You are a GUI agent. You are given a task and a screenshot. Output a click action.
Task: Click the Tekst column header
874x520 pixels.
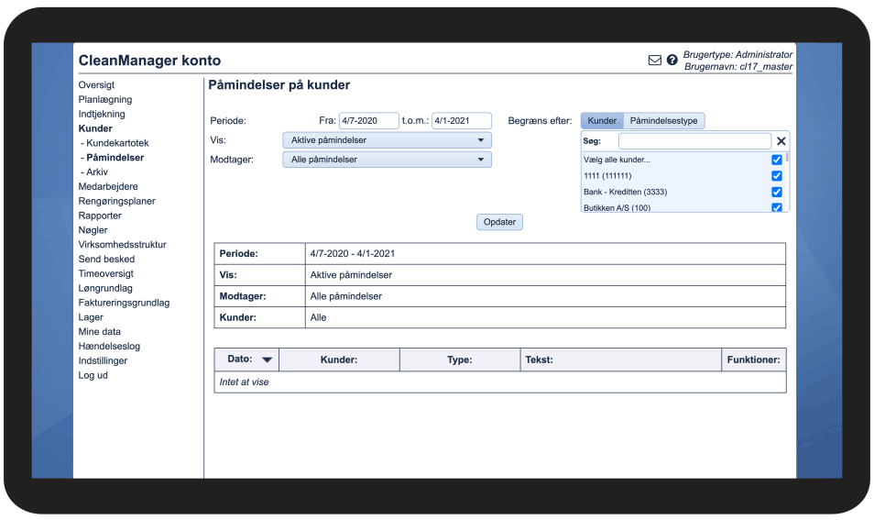pos(621,360)
